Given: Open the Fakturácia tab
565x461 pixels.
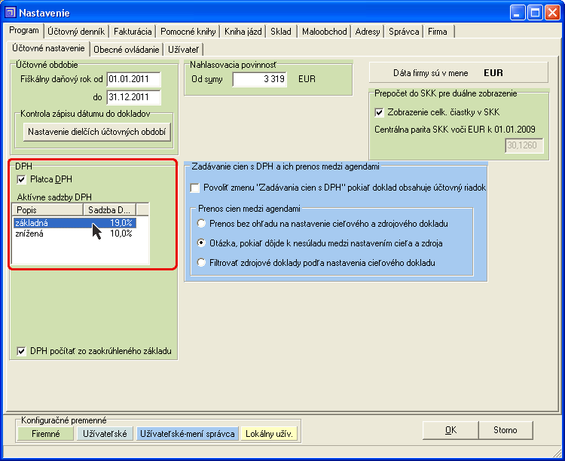Looking at the screenshot, I should click(x=133, y=32).
